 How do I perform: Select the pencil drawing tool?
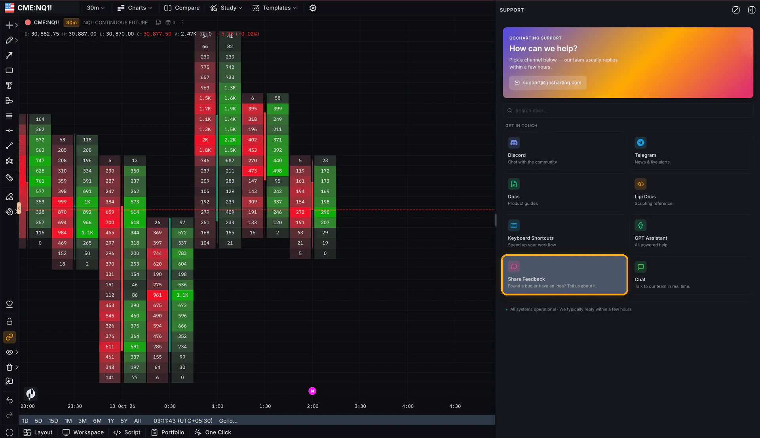click(x=9, y=40)
